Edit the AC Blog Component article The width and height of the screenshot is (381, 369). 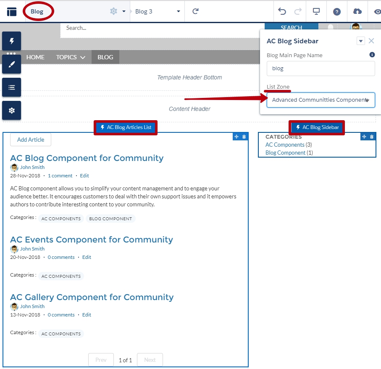(84, 176)
